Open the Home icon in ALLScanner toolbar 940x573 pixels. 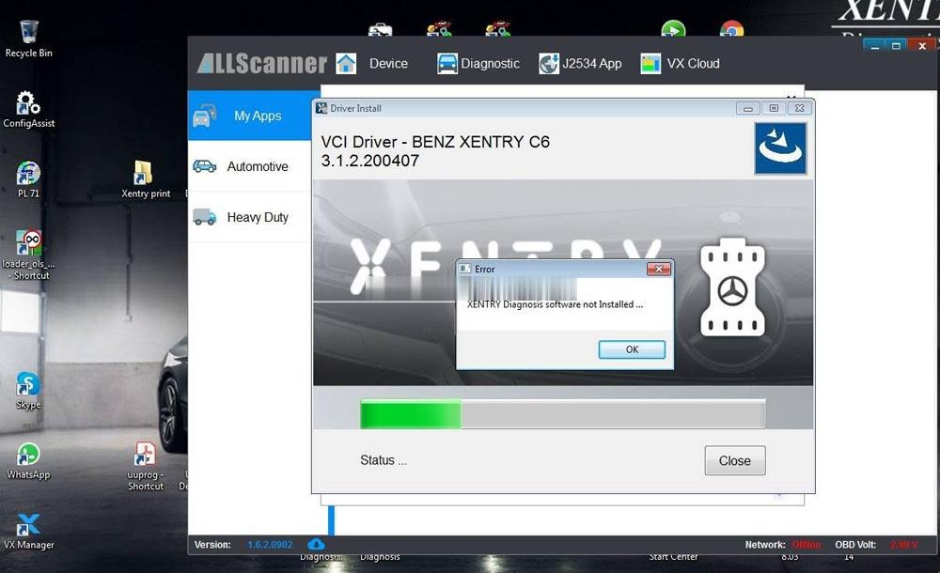[346, 64]
